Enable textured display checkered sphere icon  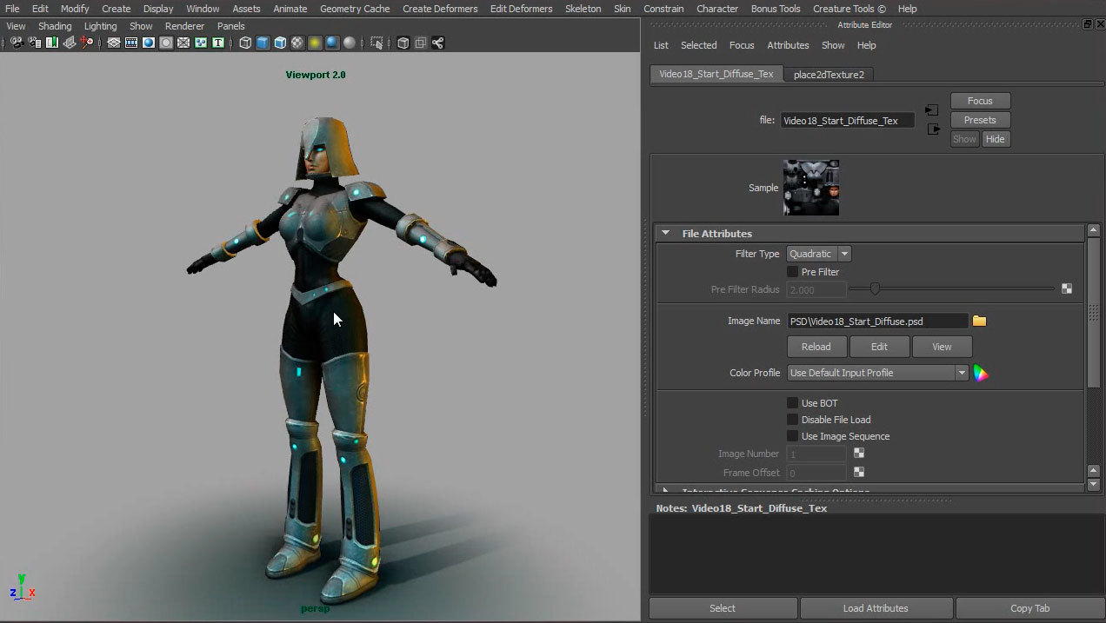[x=297, y=43]
